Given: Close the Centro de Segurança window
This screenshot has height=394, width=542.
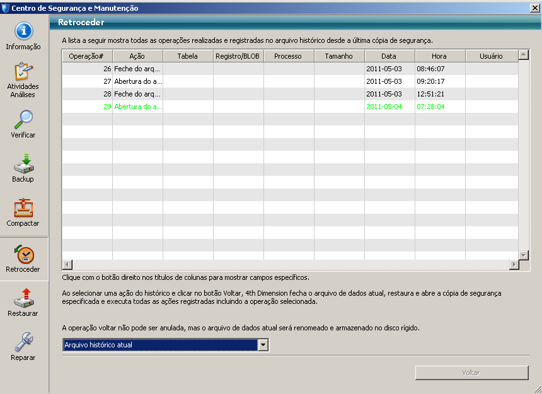Looking at the screenshot, I should point(534,8).
